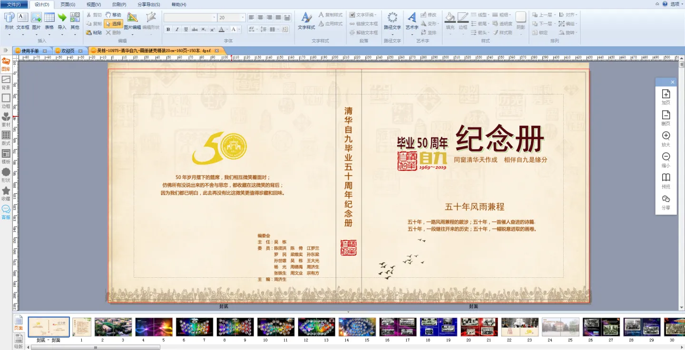
Task: Paste with the 粘贴 button
Action: point(94,33)
